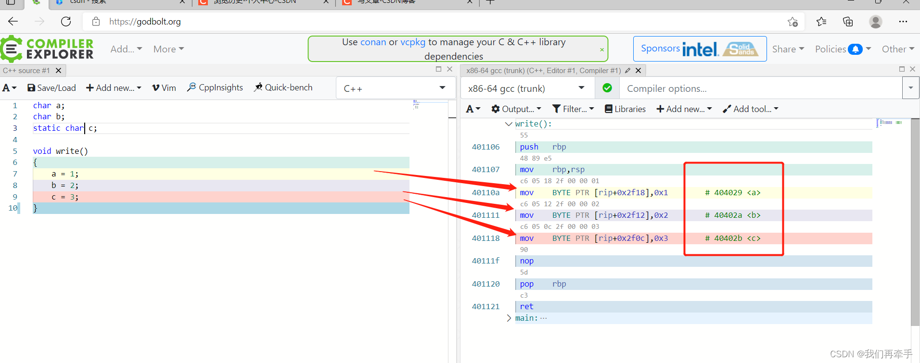Open compiler pane Add new... dropdown
This screenshot has height=363, width=920.
point(684,109)
